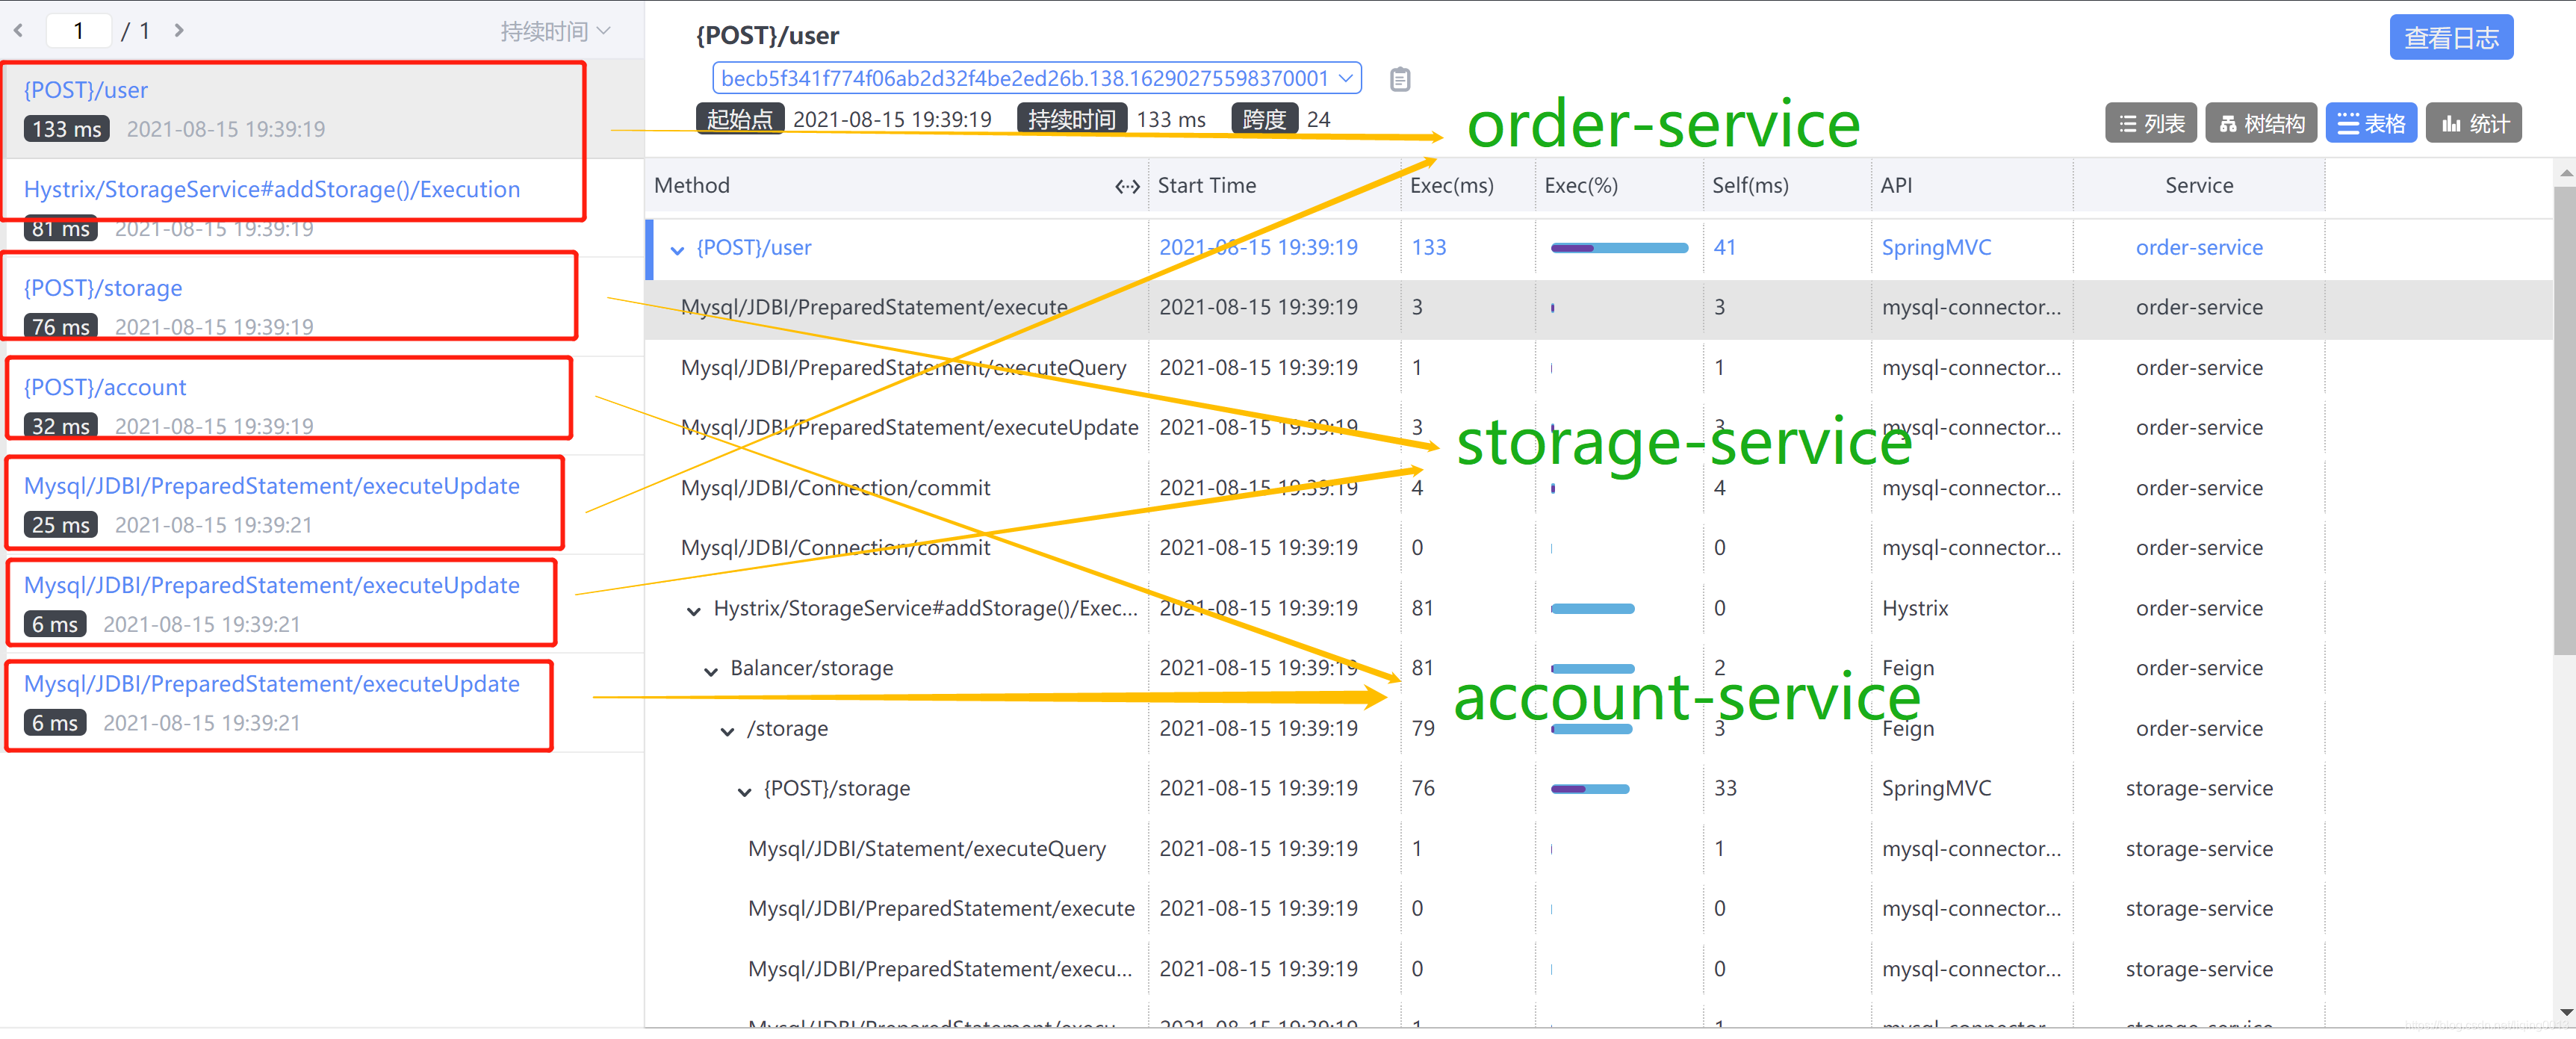Select Mysql/JDBI/Statement/executeQuery storage-service row
2576x1039 pixels.
tap(1598, 849)
